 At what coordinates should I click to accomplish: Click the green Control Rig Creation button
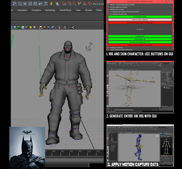point(140,17)
